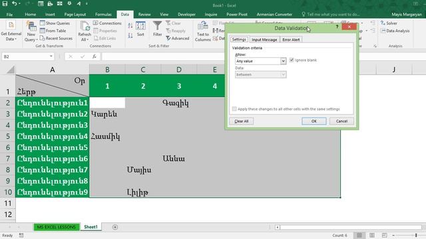Select cell containing Մայիս
This screenshot has width=426, height=239.
pos(143,170)
